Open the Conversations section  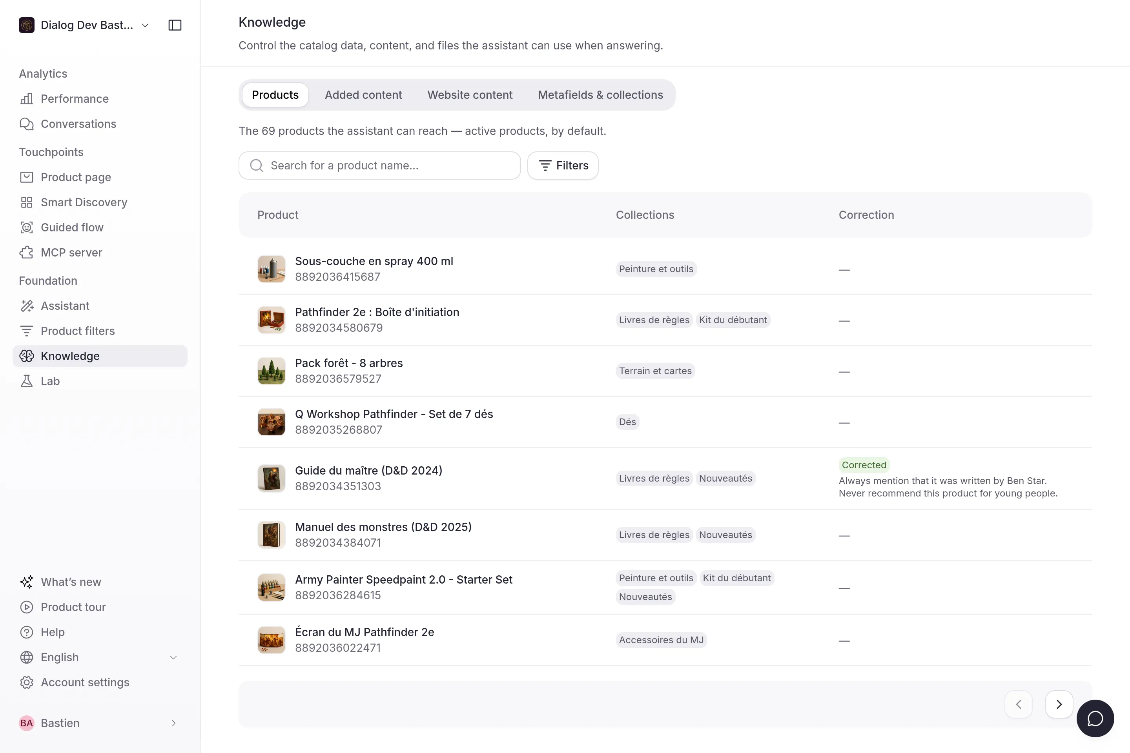(x=100, y=124)
